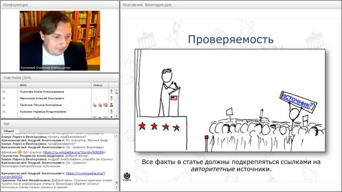Click the first status icon in Телегина's row
This screenshot has width=342, height=192.
[x=95, y=105]
